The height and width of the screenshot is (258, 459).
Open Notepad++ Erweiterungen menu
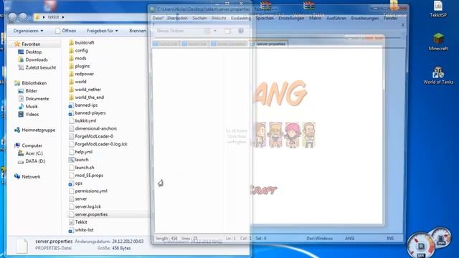point(365,18)
